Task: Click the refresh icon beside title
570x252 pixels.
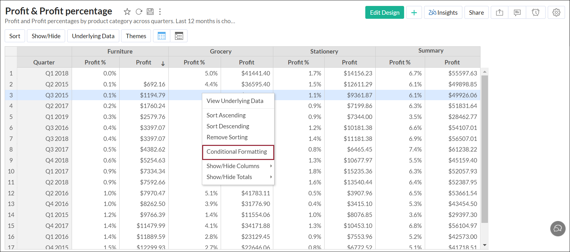Action: pos(139,12)
